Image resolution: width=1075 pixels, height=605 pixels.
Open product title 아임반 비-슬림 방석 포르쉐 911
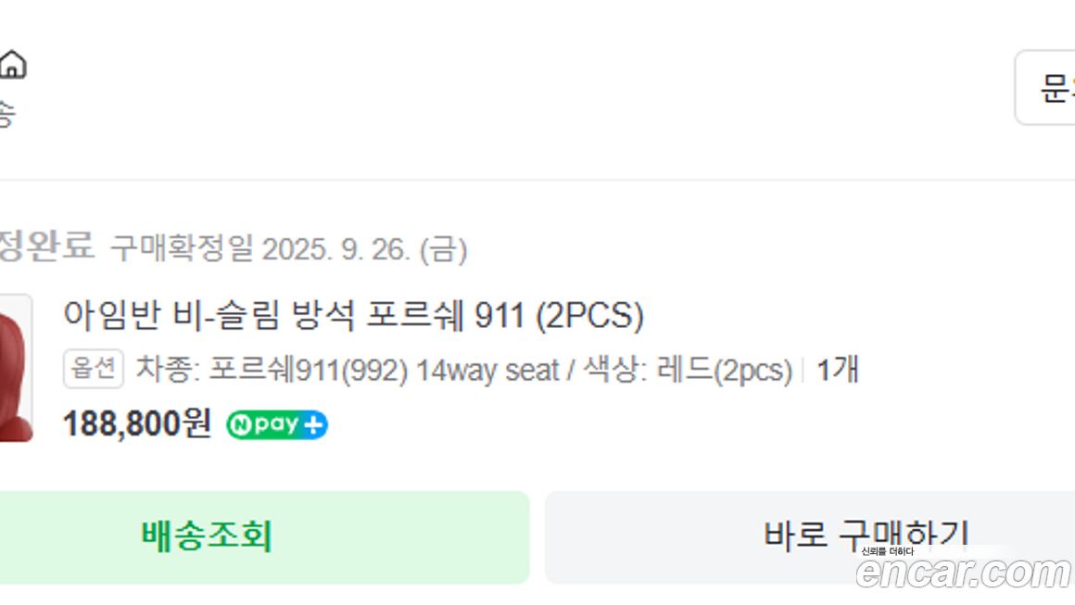tap(353, 316)
